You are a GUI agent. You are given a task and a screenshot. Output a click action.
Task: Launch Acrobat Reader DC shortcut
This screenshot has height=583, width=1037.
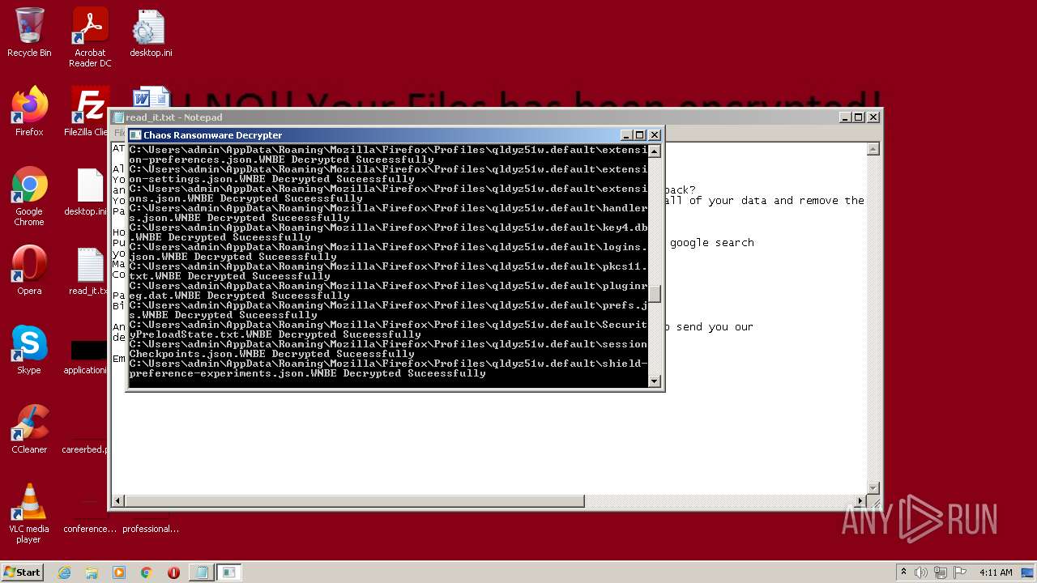coord(90,37)
